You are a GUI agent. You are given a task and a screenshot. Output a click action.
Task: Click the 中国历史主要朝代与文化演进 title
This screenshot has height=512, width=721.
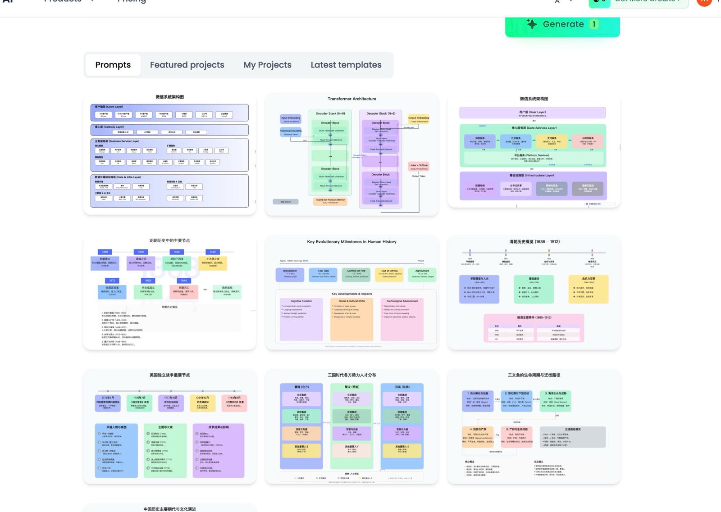coord(169,509)
